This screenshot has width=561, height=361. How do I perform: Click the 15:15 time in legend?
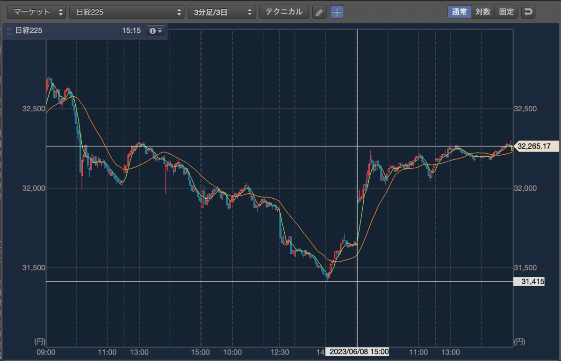click(131, 30)
